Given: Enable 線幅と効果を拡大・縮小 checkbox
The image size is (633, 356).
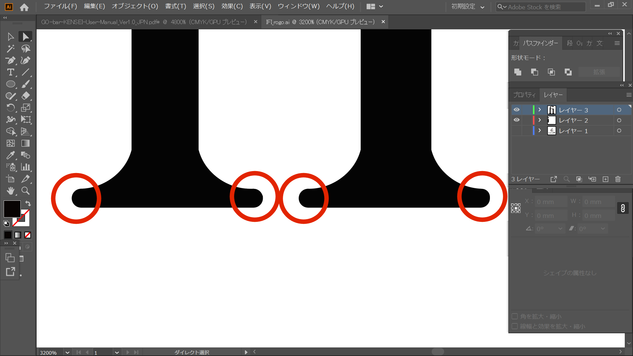Looking at the screenshot, I should (514, 326).
